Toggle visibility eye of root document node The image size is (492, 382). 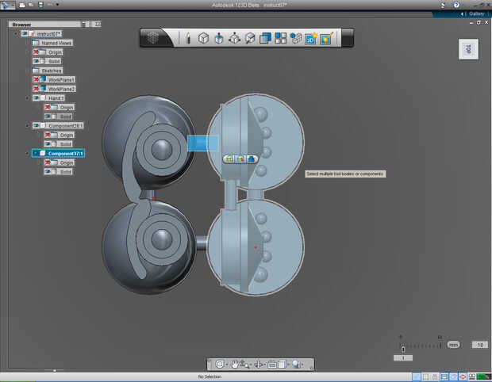pyautogui.click(x=25, y=33)
